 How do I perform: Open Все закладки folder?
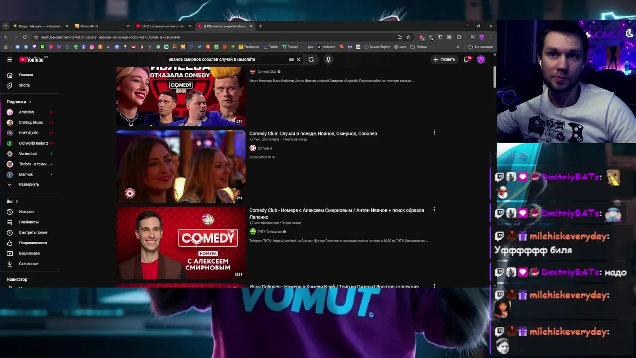[480, 47]
